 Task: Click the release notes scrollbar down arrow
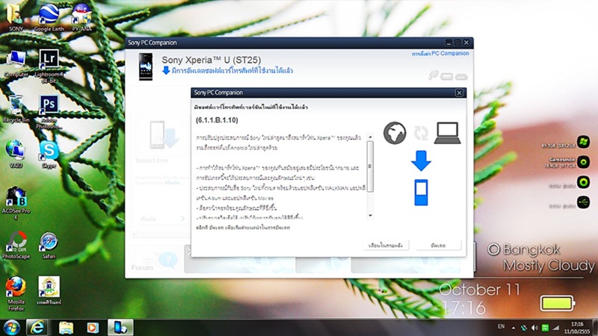coord(370,216)
